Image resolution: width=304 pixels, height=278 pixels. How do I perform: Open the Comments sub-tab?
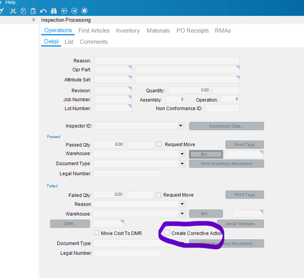[93, 42]
